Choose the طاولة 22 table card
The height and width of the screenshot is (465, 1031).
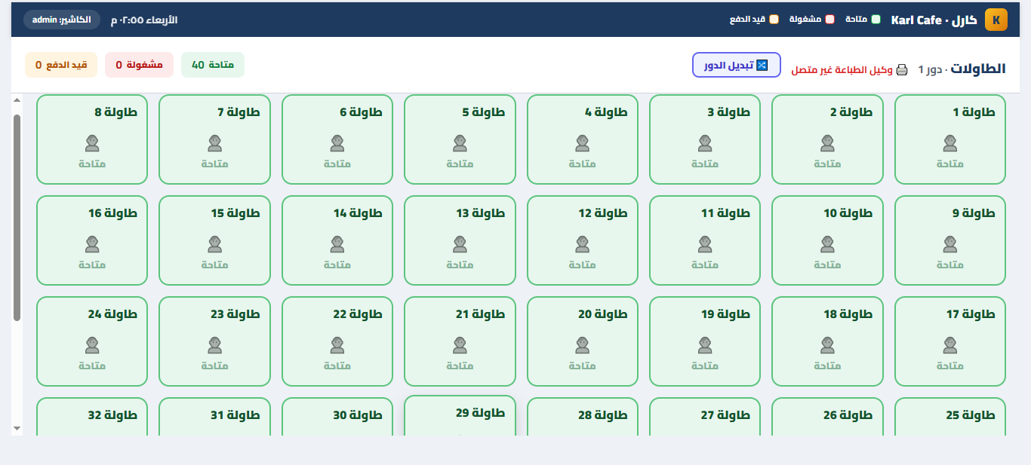(337, 341)
